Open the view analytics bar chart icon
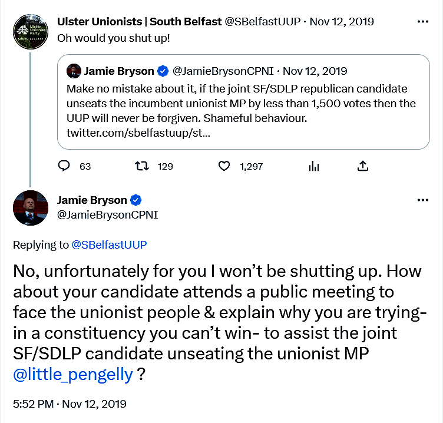Viewport: 443px width, 423px height. (313, 166)
